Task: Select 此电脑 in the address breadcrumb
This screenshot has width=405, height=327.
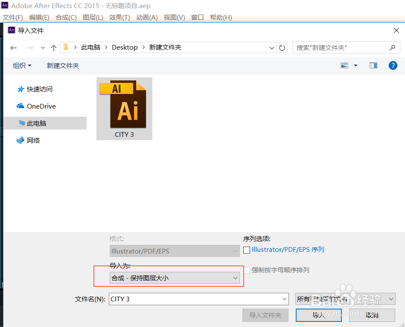Action: [90, 47]
